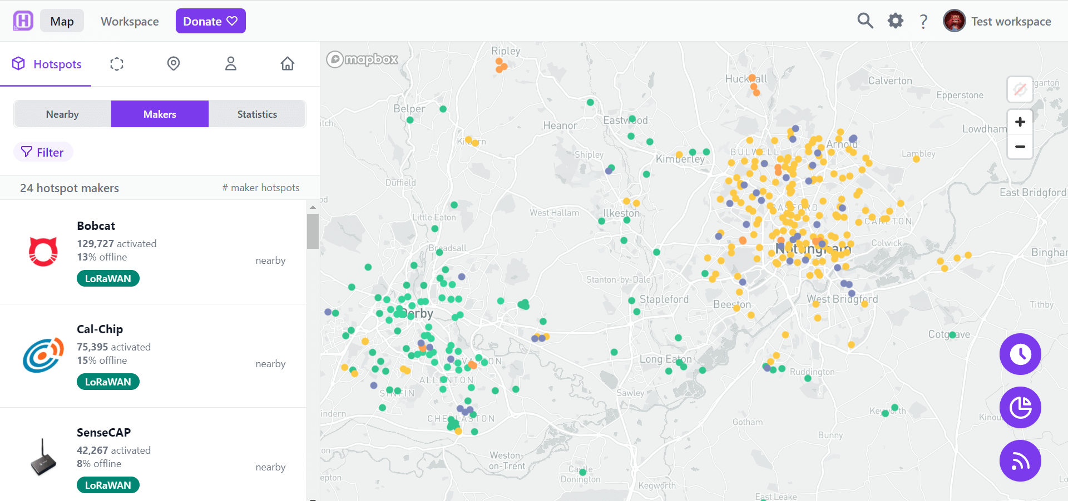Click SenseCAP's LoRaWAN badge
The height and width of the screenshot is (501, 1068).
[108, 485]
